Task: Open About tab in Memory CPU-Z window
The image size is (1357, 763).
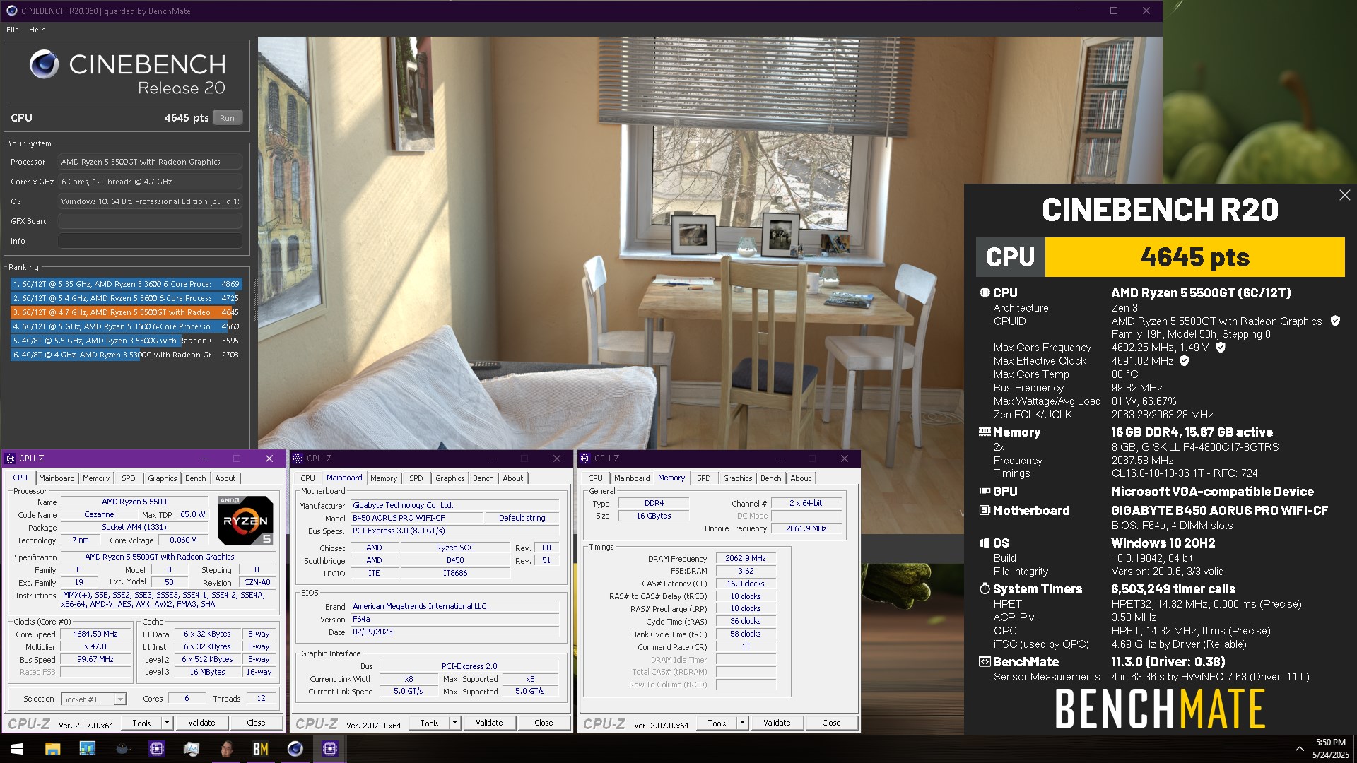Action: pyautogui.click(x=801, y=478)
